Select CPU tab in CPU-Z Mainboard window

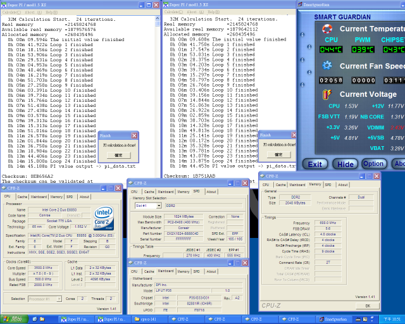[x=134, y=271]
